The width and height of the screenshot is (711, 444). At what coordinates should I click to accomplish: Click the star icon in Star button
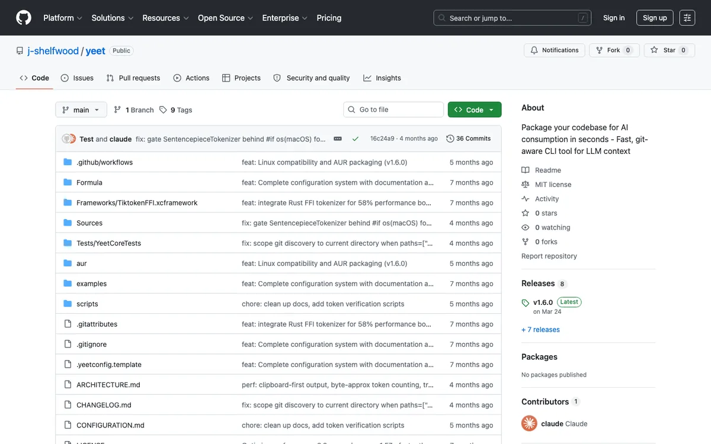(654, 50)
